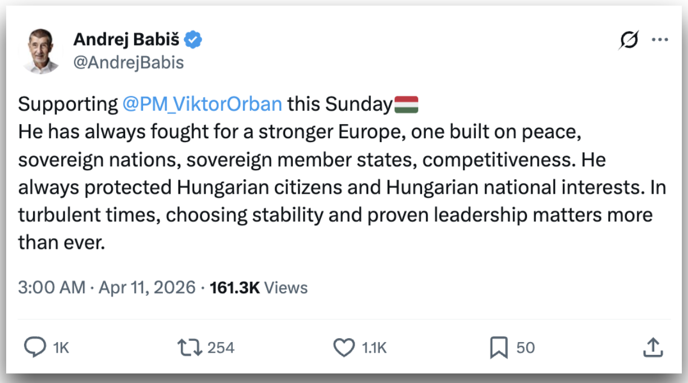
Task: Click the @AndrejBabis handle
Action: (x=129, y=62)
